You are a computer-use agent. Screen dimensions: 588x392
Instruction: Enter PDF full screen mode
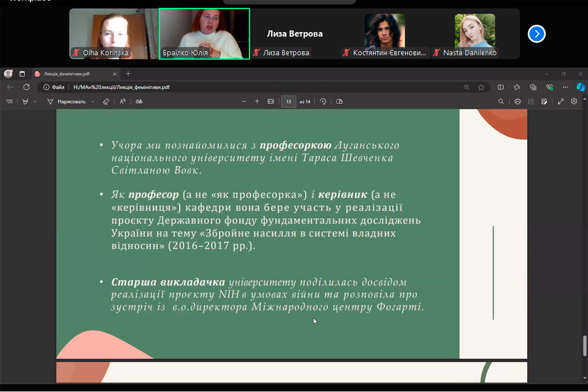(561, 101)
